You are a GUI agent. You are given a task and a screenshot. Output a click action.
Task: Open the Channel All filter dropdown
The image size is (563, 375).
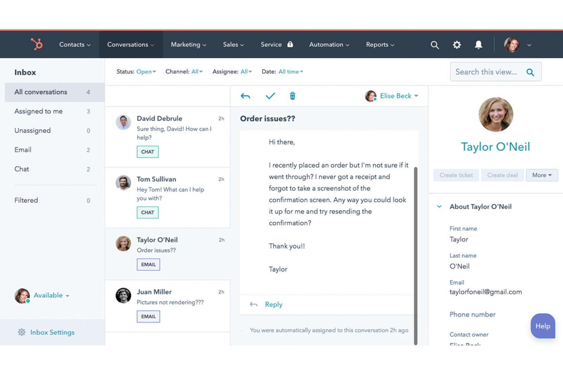pos(197,71)
